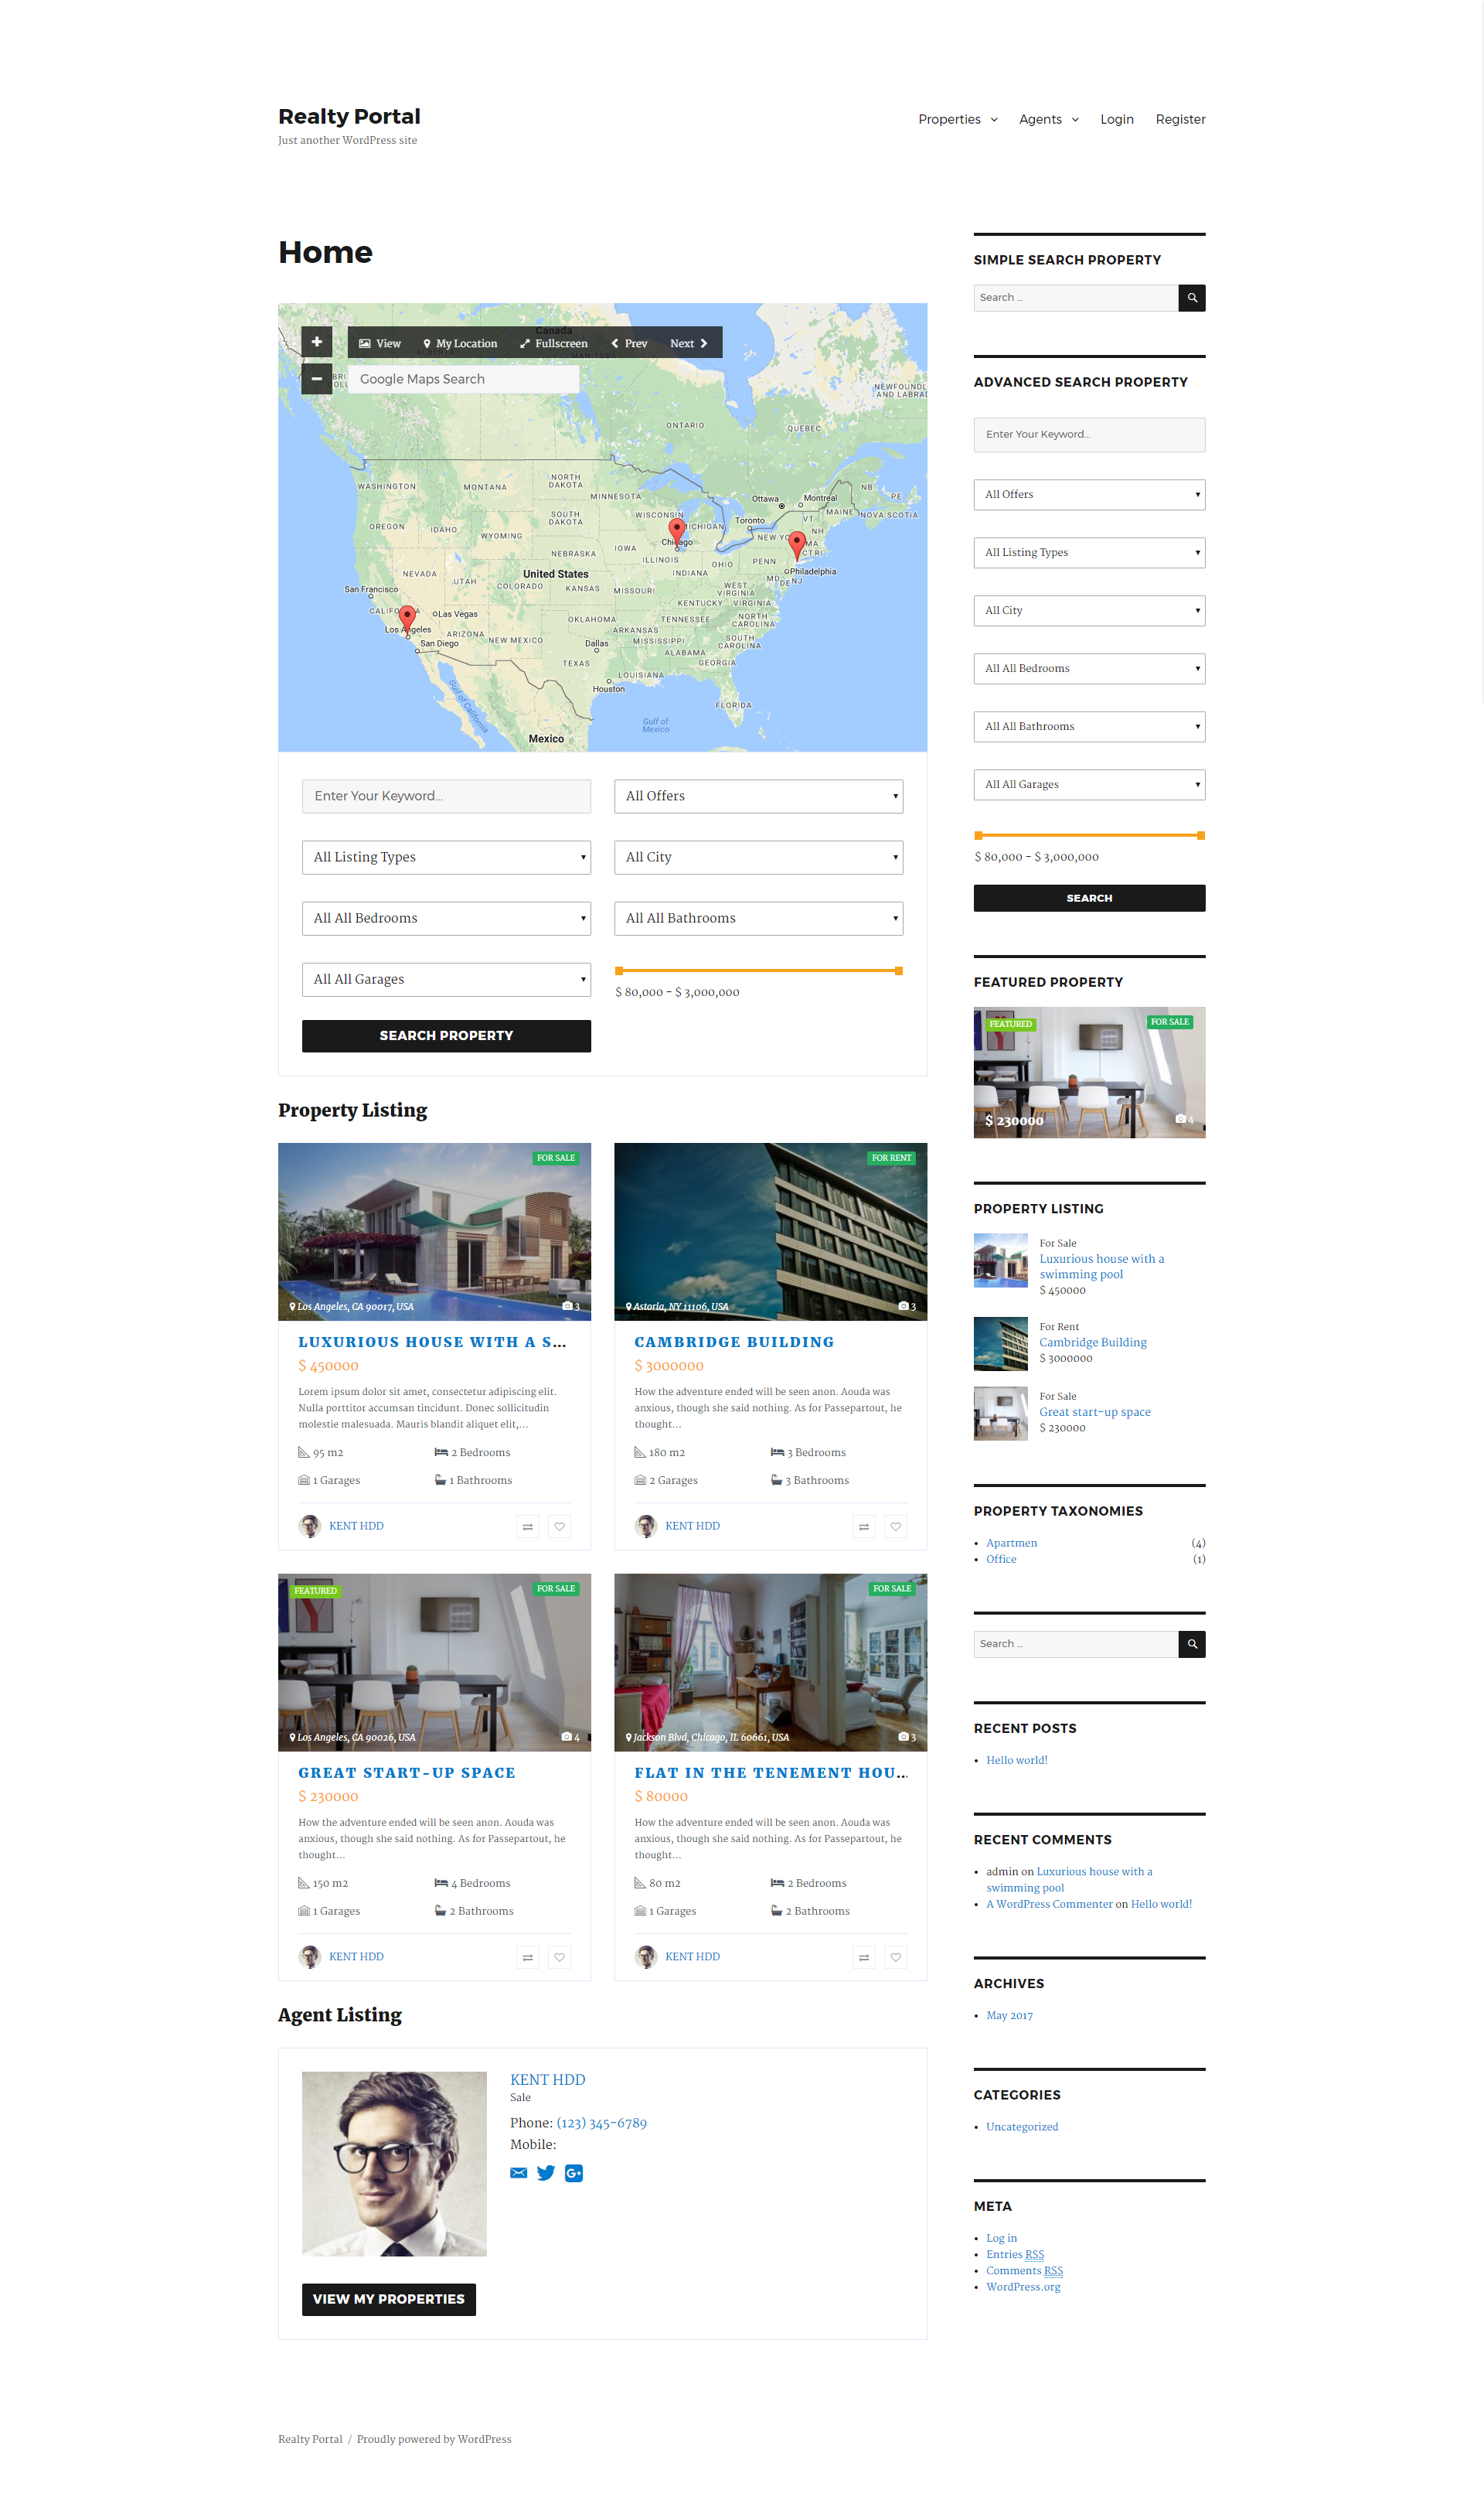Expand the All City dropdown in sidebar
The width and height of the screenshot is (1484, 2514).
(1089, 610)
